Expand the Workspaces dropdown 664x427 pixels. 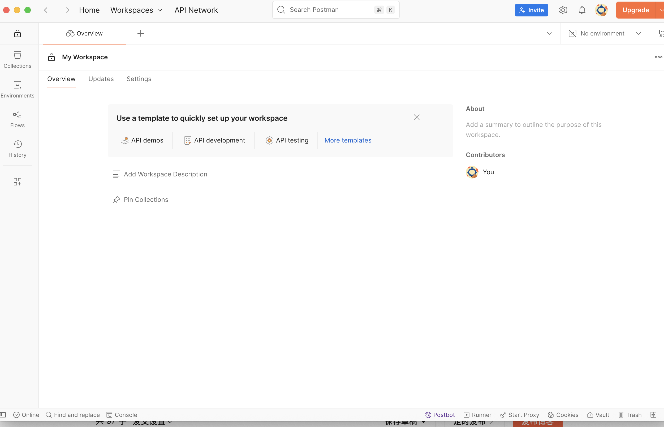click(x=136, y=10)
